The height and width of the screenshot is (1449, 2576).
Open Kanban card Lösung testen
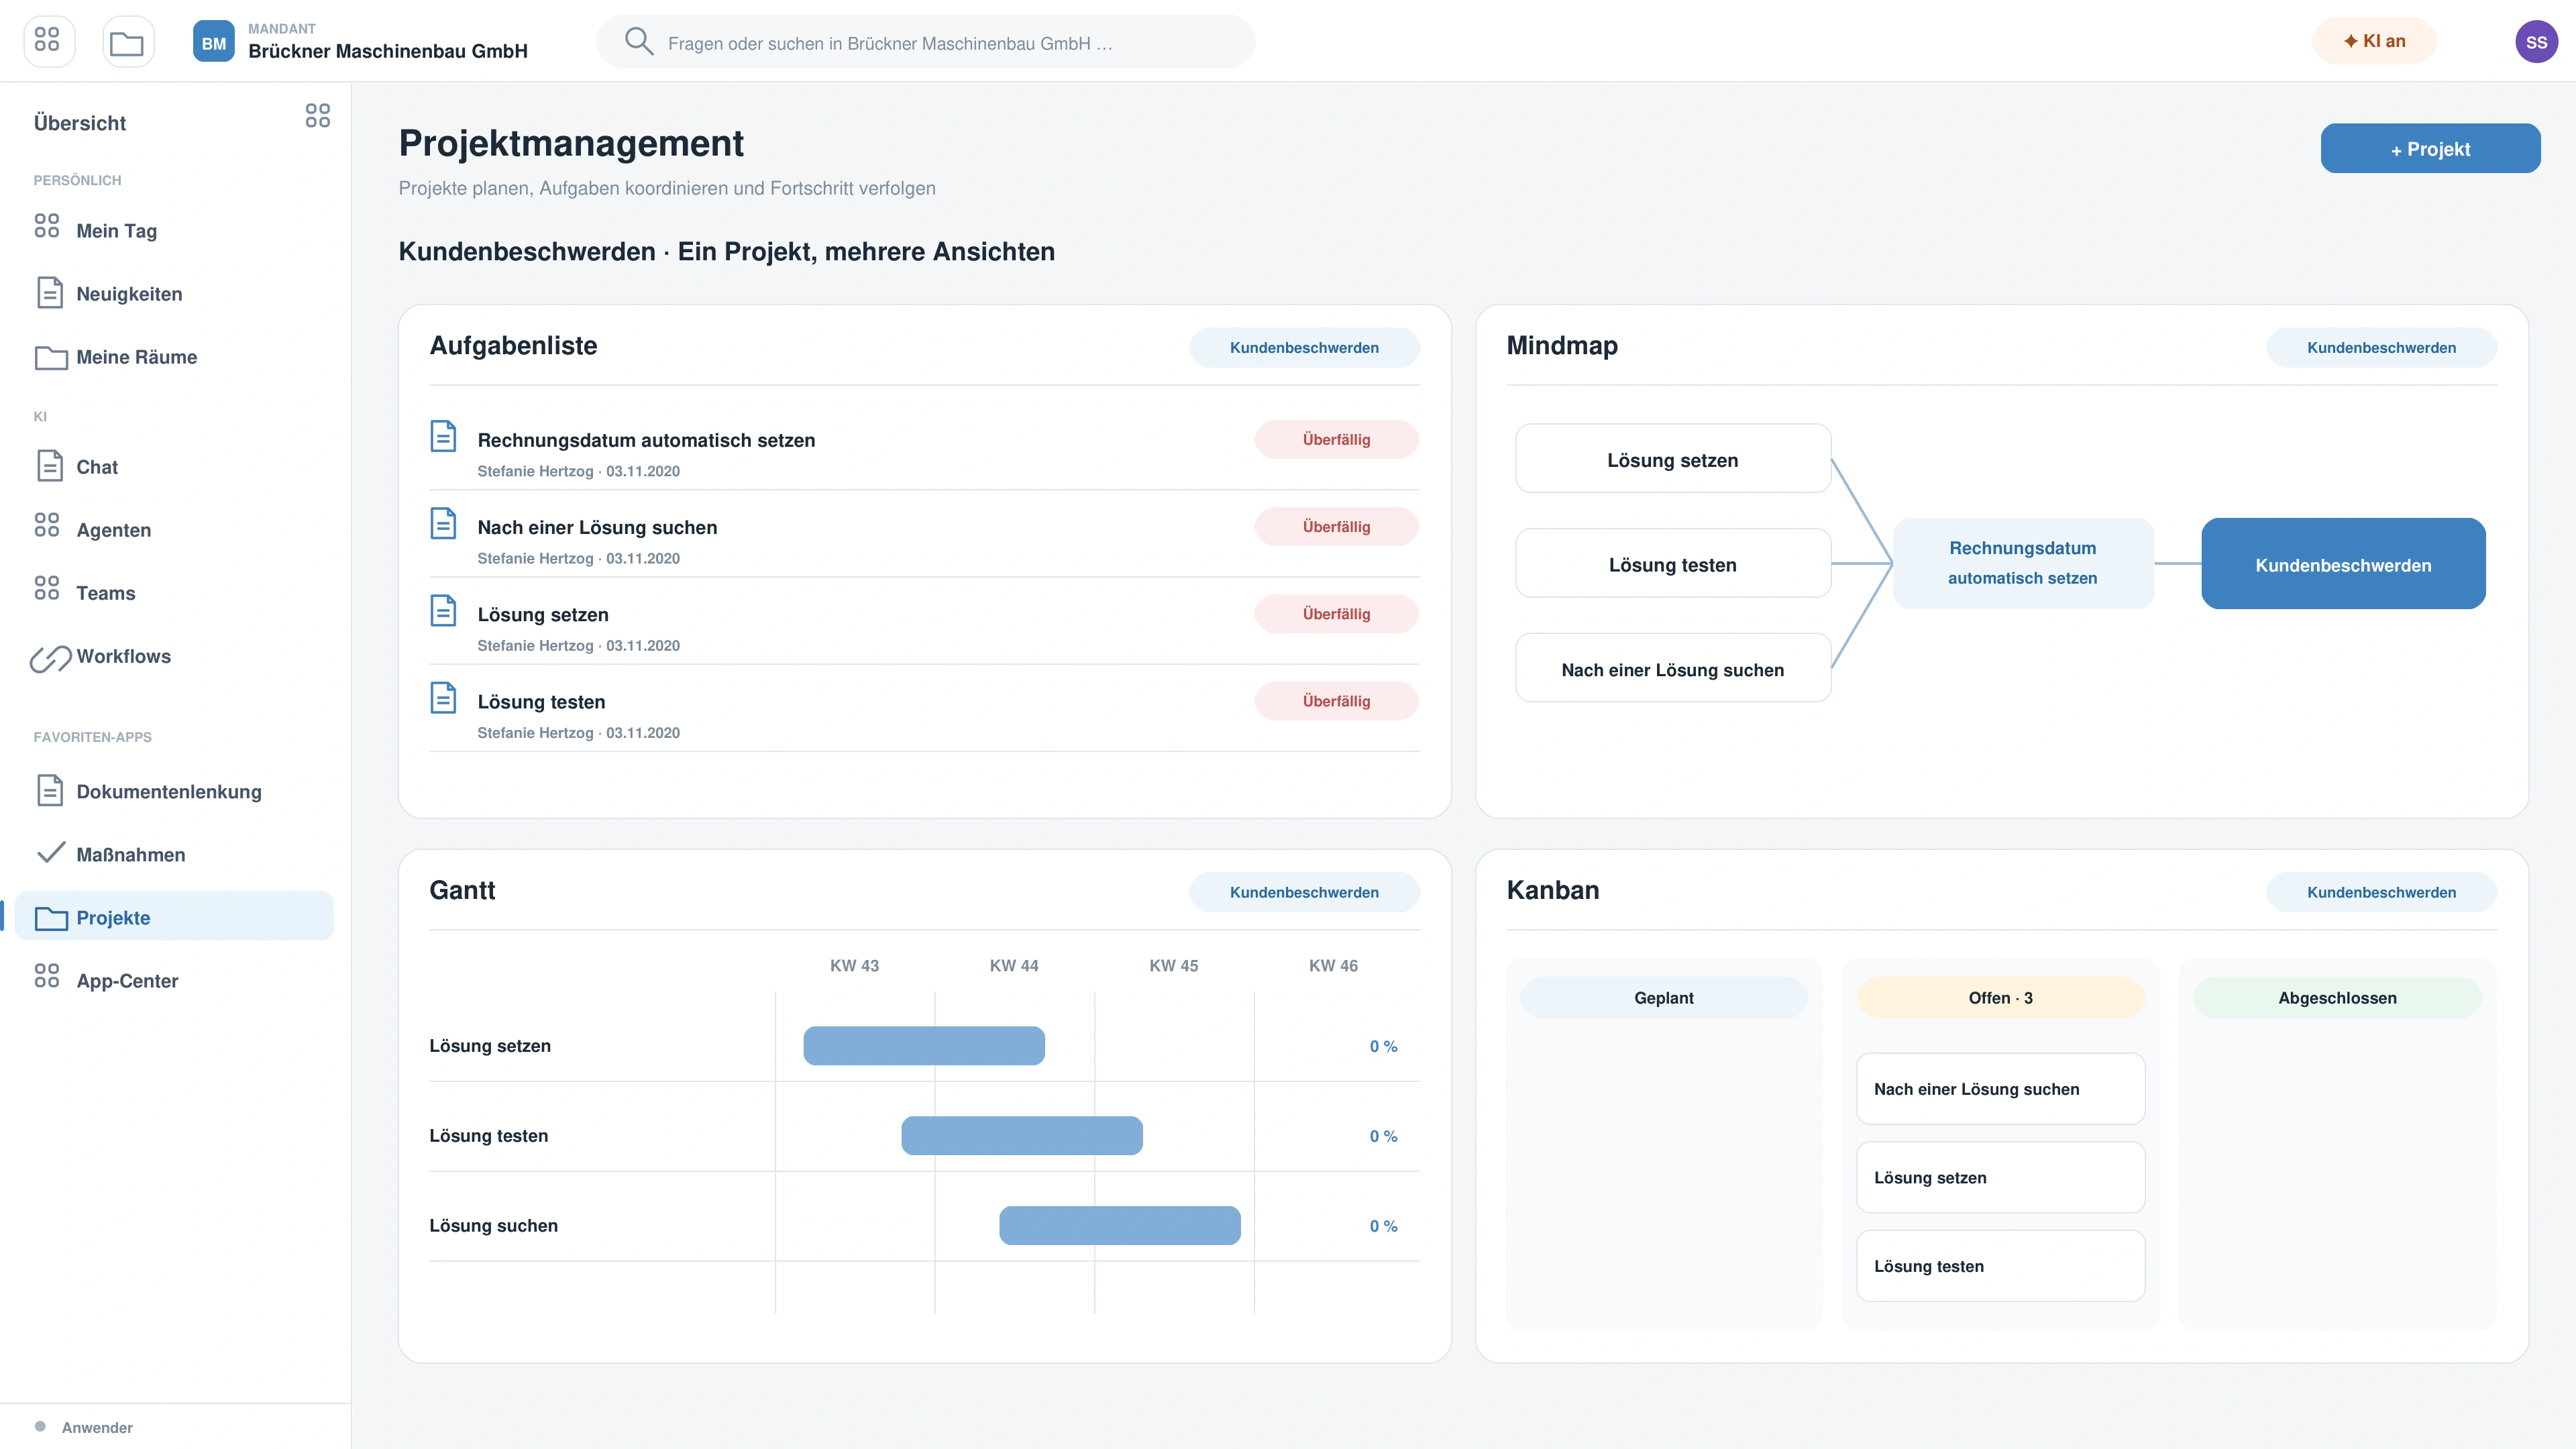tap(2000, 1266)
